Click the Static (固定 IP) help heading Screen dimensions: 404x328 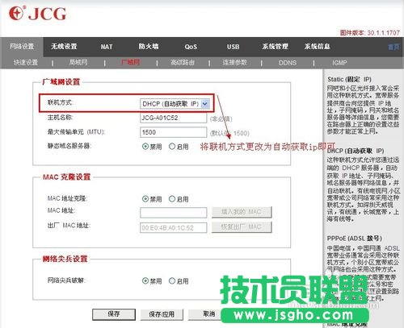[349, 79]
